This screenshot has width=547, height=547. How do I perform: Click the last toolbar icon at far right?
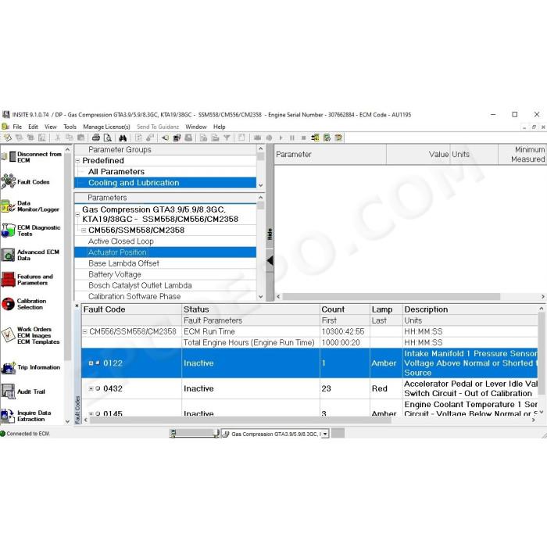[x=338, y=138]
